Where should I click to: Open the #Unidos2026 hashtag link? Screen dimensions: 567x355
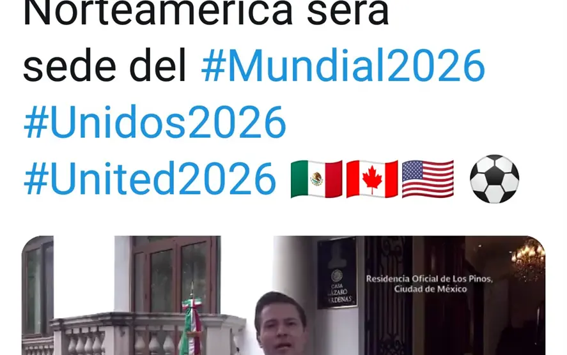pos(155,122)
